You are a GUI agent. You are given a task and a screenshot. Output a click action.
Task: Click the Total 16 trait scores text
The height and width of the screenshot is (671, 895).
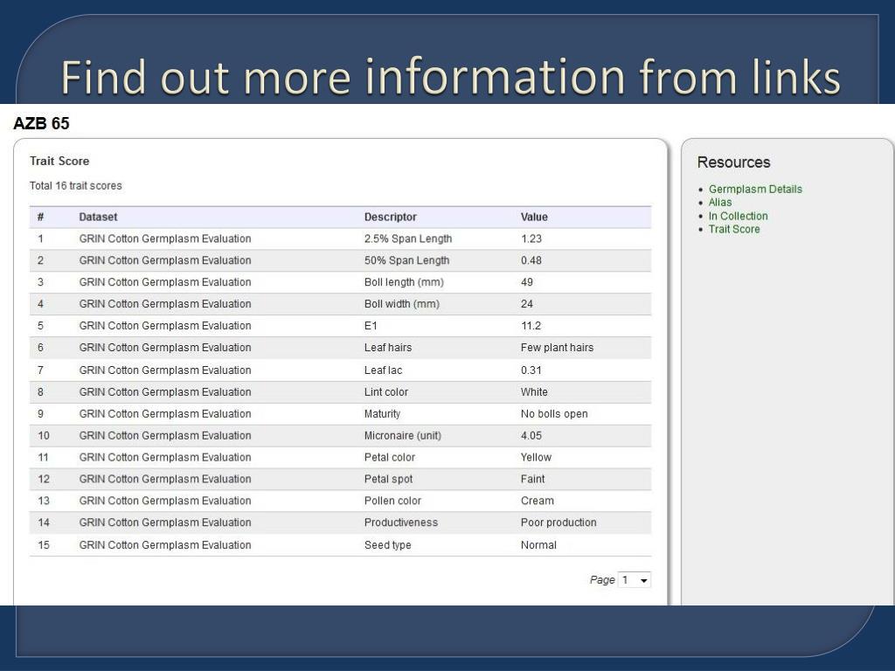coord(75,185)
